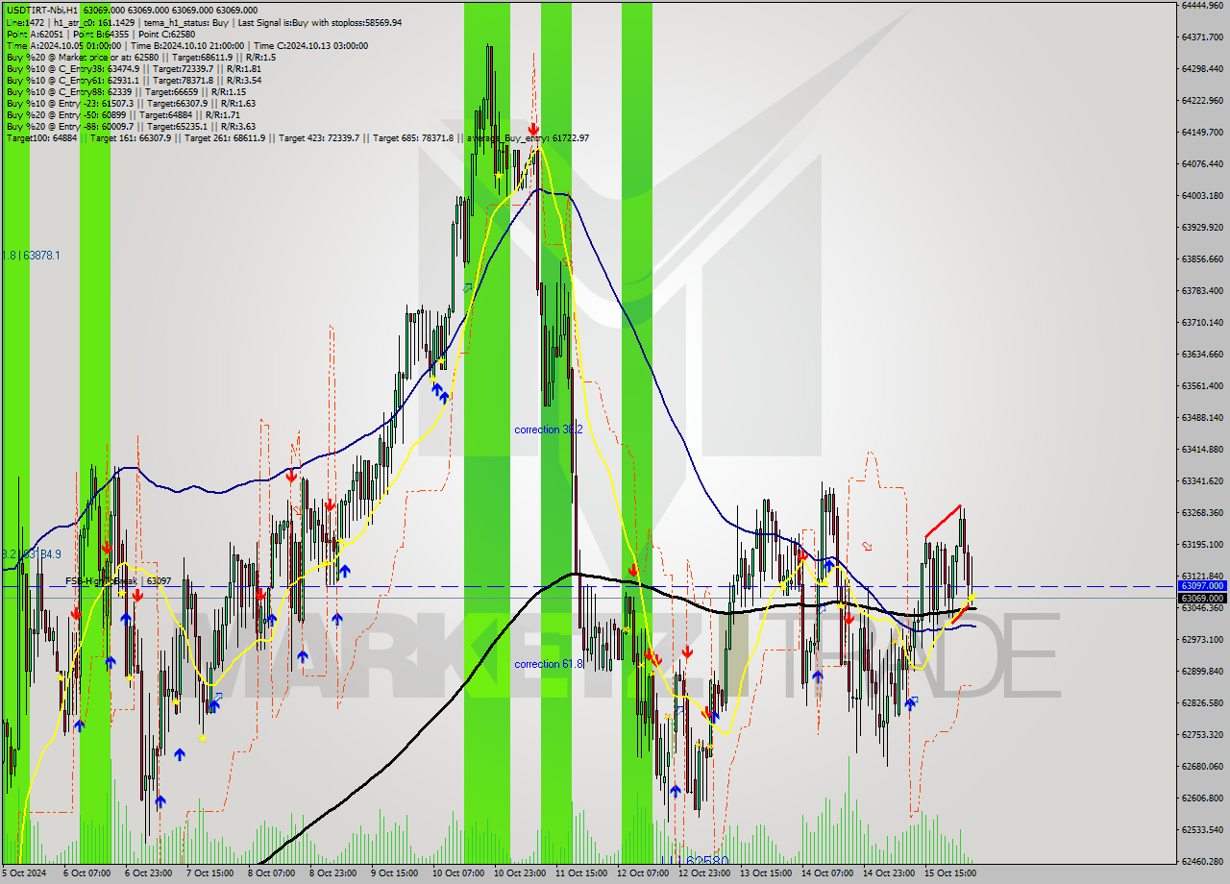Image resolution: width=1230 pixels, height=884 pixels.
Task: Click the 6 Oct 23:00 time label
Action: (x=148, y=873)
